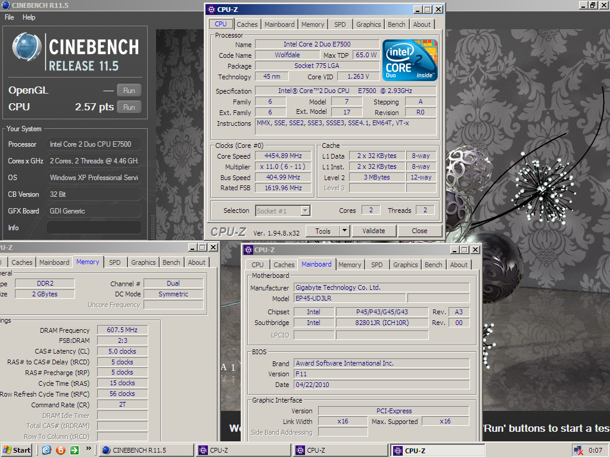The width and height of the screenshot is (610, 458).
Task: Click the network tray icon
Action: 578,451
